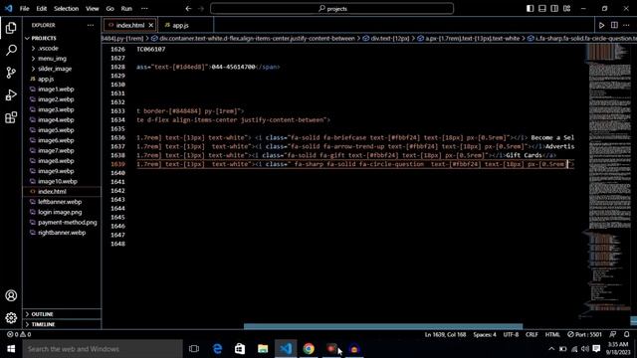The image size is (637, 358).
Task: Expand the .vscode folder
Action: coord(48,49)
